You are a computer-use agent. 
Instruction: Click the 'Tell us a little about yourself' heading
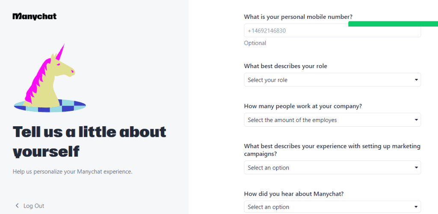89,141
